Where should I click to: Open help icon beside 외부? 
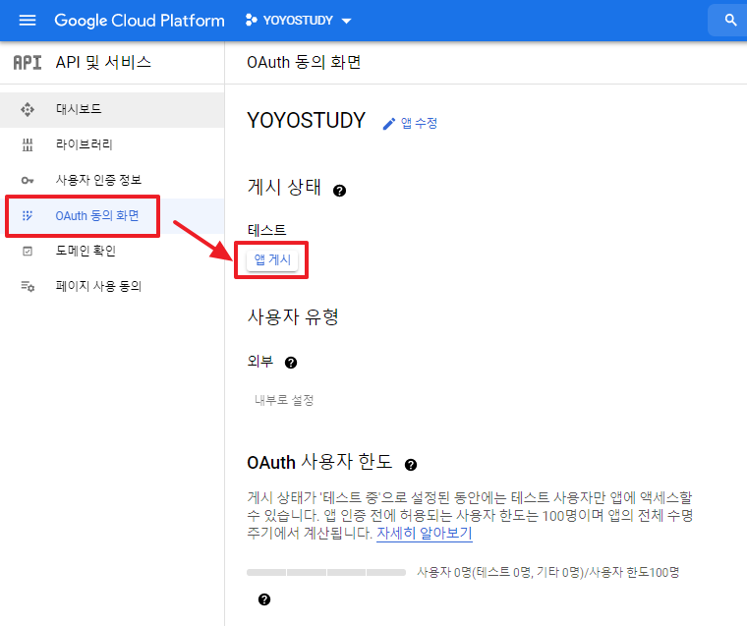pyautogui.click(x=291, y=363)
